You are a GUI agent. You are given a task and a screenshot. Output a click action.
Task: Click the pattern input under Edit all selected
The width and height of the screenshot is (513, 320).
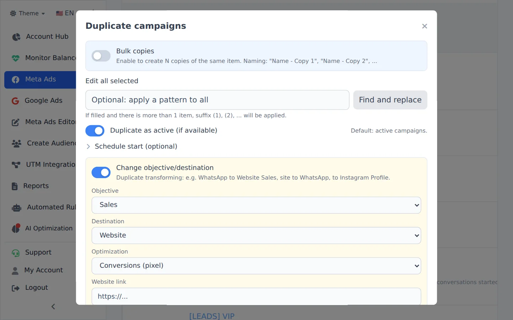pyautogui.click(x=217, y=100)
